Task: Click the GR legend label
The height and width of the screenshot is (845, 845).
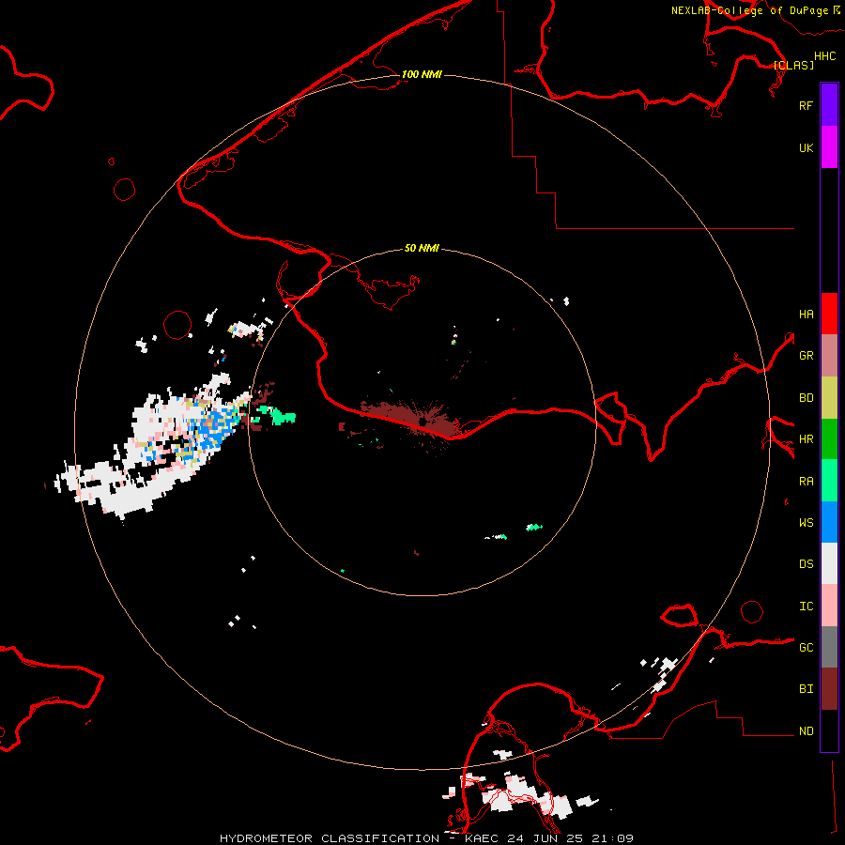Action: [x=806, y=356]
